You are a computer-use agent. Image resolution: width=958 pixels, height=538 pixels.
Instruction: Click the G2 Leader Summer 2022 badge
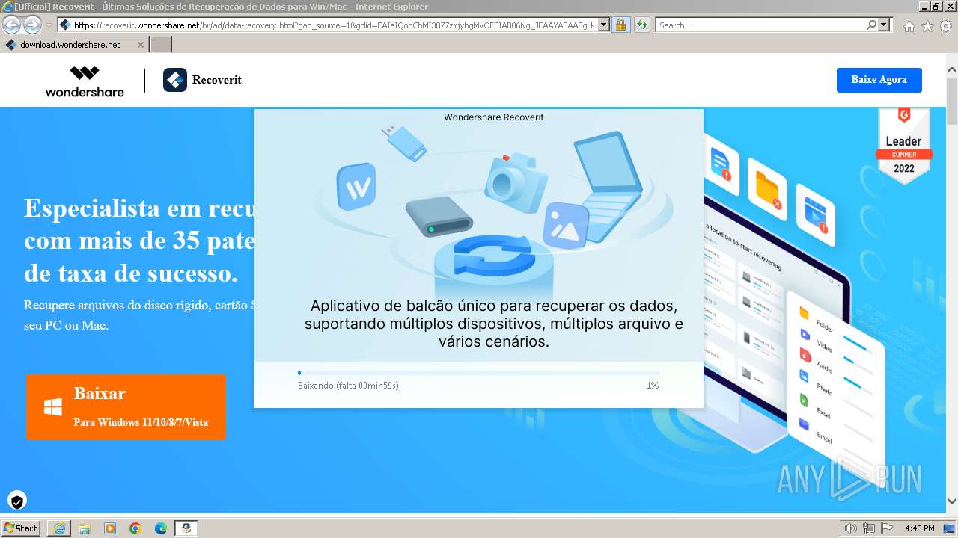[x=903, y=146]
